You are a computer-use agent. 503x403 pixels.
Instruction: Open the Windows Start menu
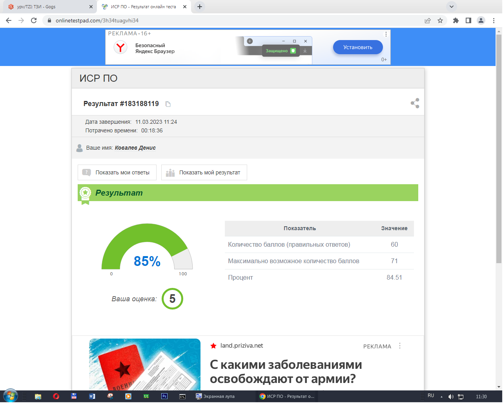tap(10, 396)
